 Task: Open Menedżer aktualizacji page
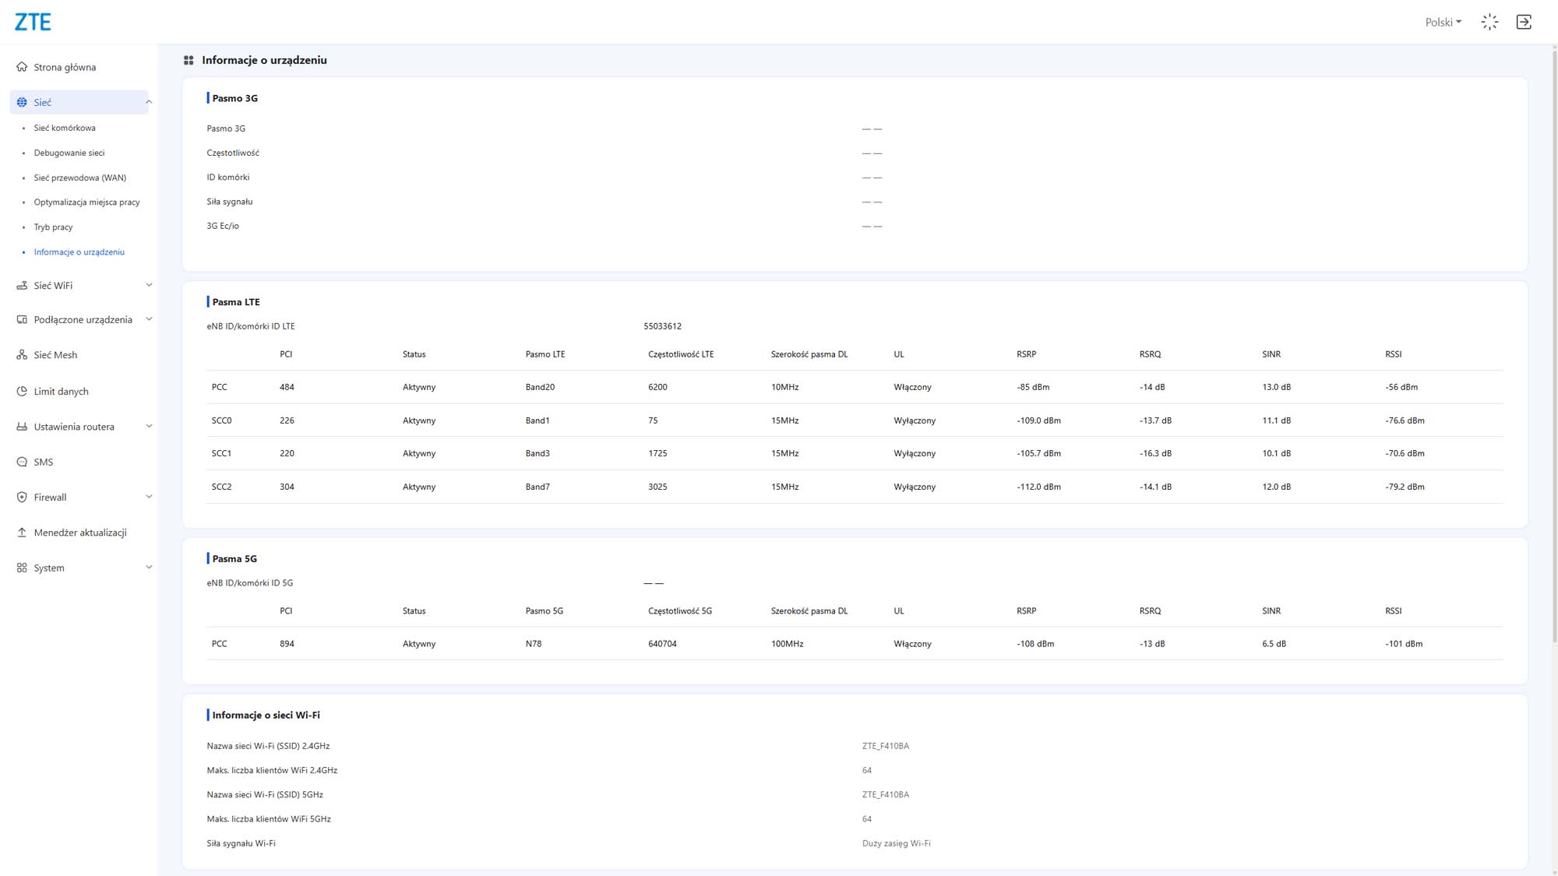click(x=79, y=533)
